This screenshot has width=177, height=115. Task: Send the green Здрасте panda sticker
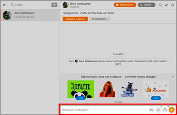tap(81, 89)
